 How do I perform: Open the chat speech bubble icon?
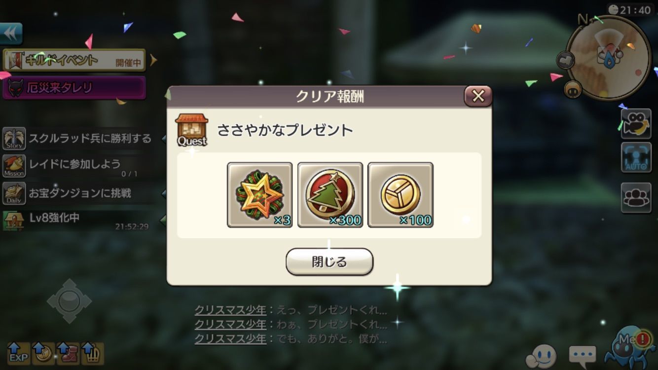[583, 354]
